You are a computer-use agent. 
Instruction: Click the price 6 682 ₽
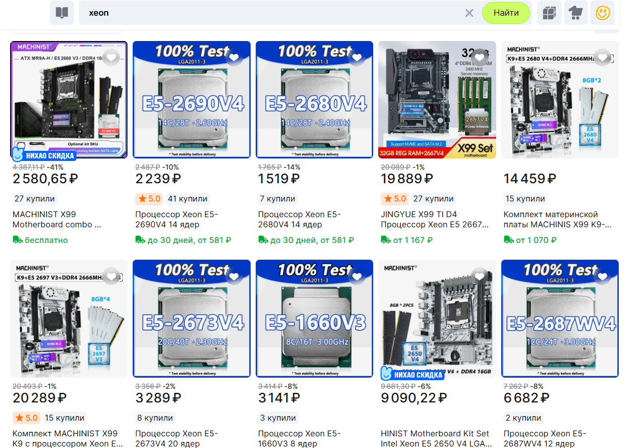(527, 398)
